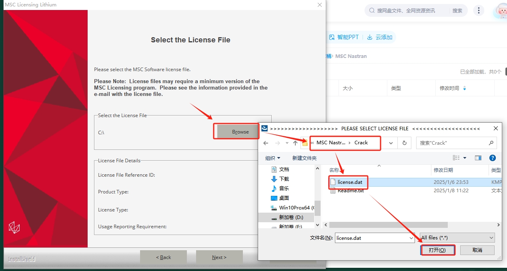Open the 智能PPT tool
This screenshot has height=271, width=507.
[x=344, y=37]
